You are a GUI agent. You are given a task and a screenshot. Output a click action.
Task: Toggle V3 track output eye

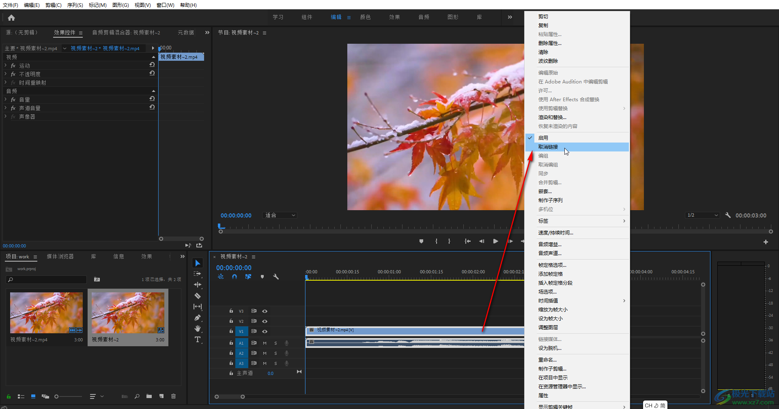265,311
